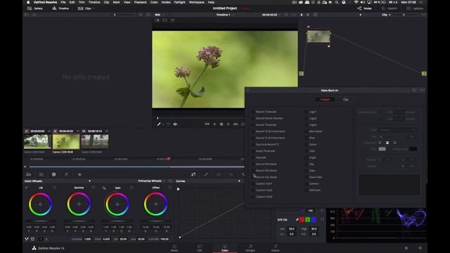The height and width of the screenshot is (253, 450).
Task: Stop playback in the viewer
Action: pyautogui.click(x=221, y=124)
